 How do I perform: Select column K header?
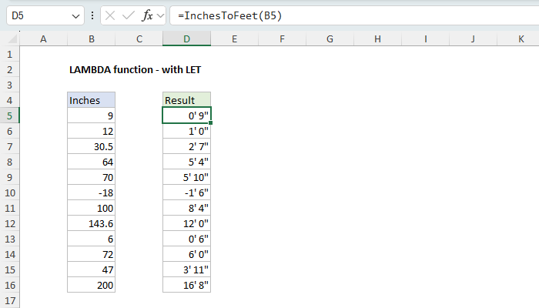coord(518,38)
